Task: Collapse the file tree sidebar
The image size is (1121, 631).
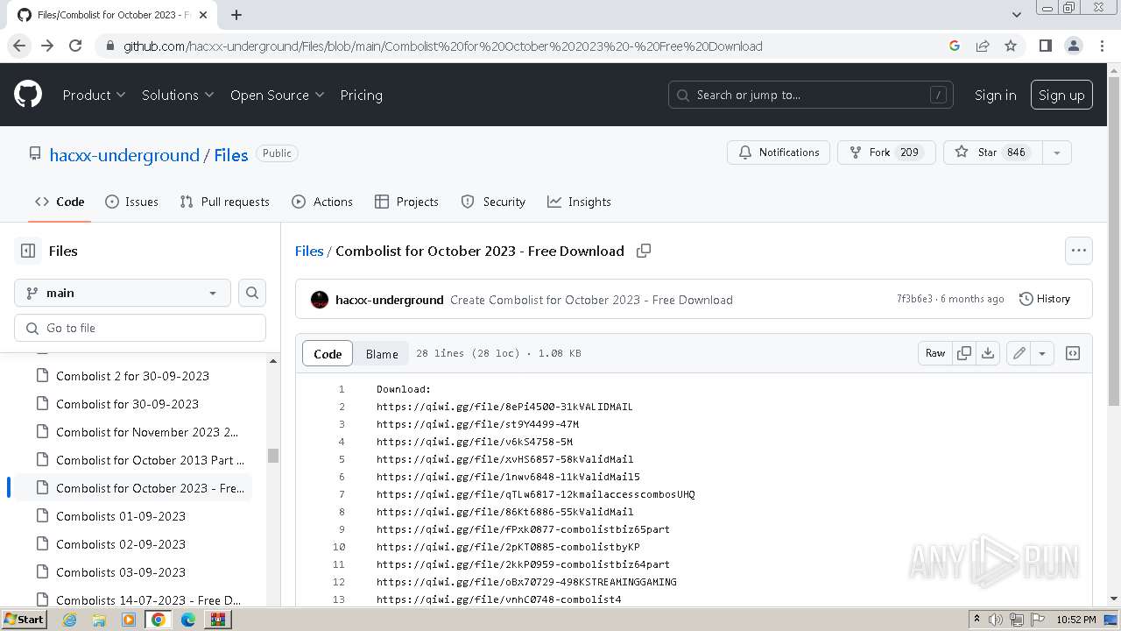Action: (x=28, y=251)
